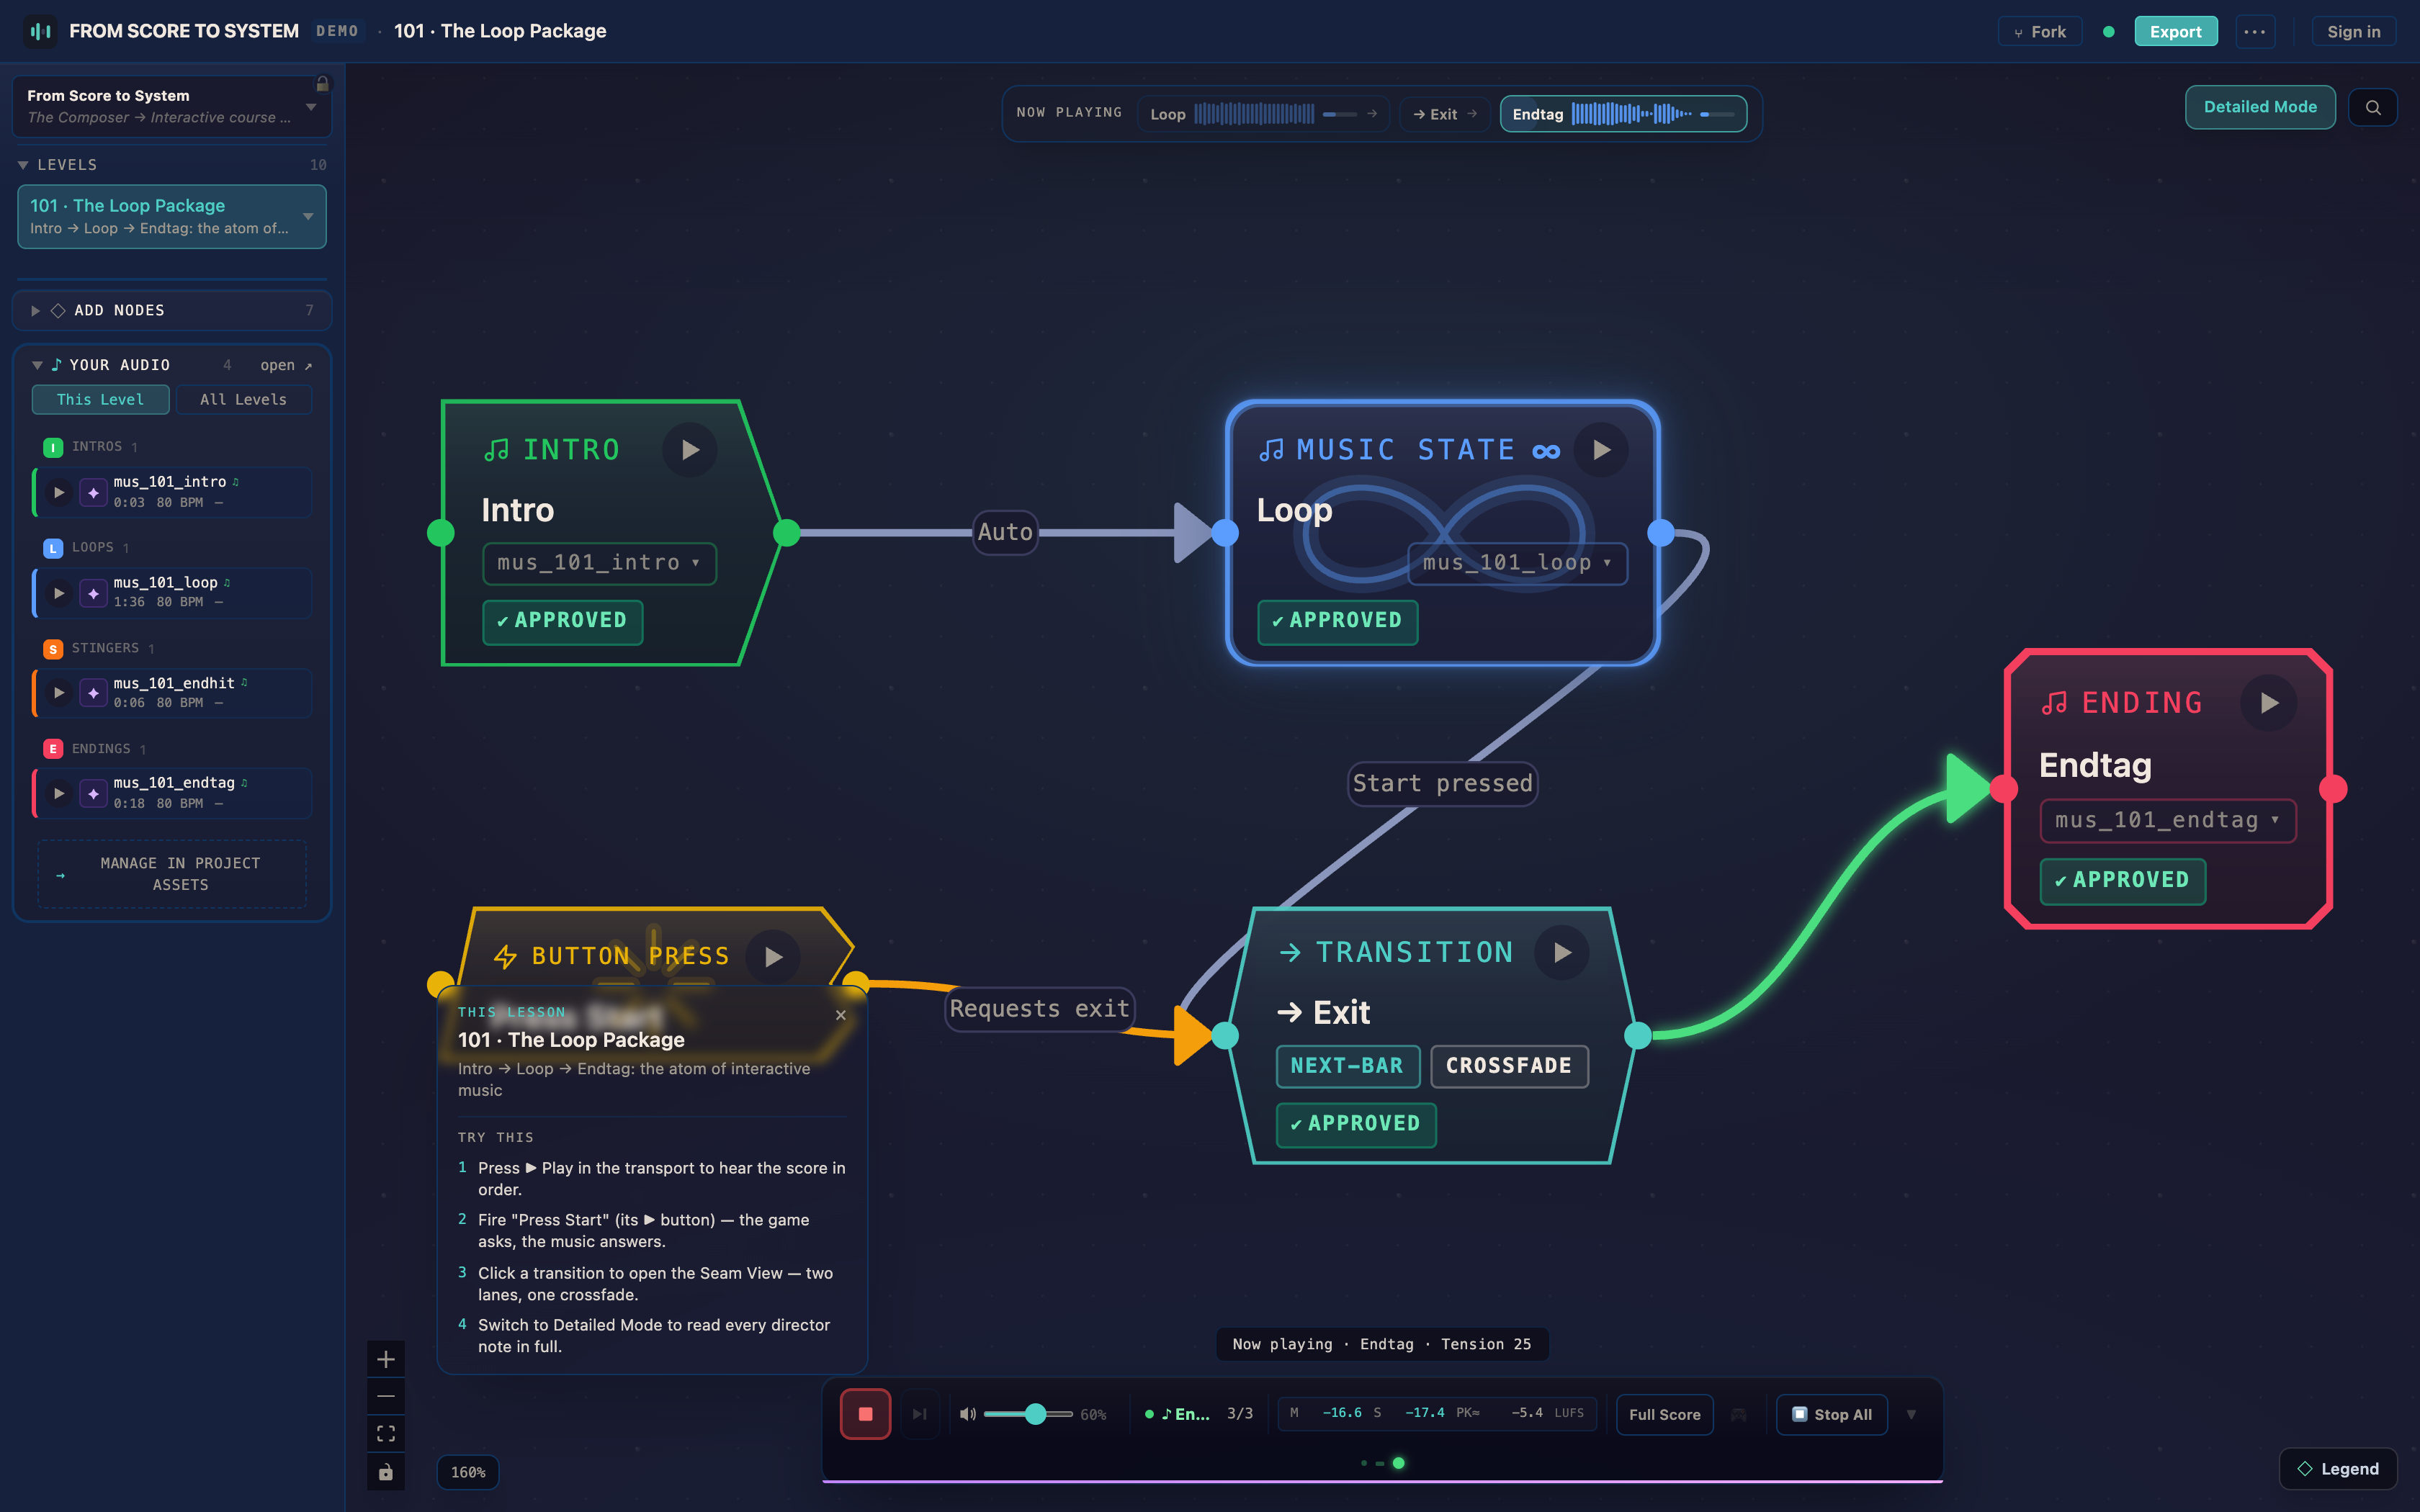Skip to next with the transport step button
Screen dimensions: 2420x1512
click(x=919, y=1414)
